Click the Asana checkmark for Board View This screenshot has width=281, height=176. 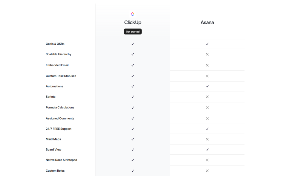[x=207, y=149]
